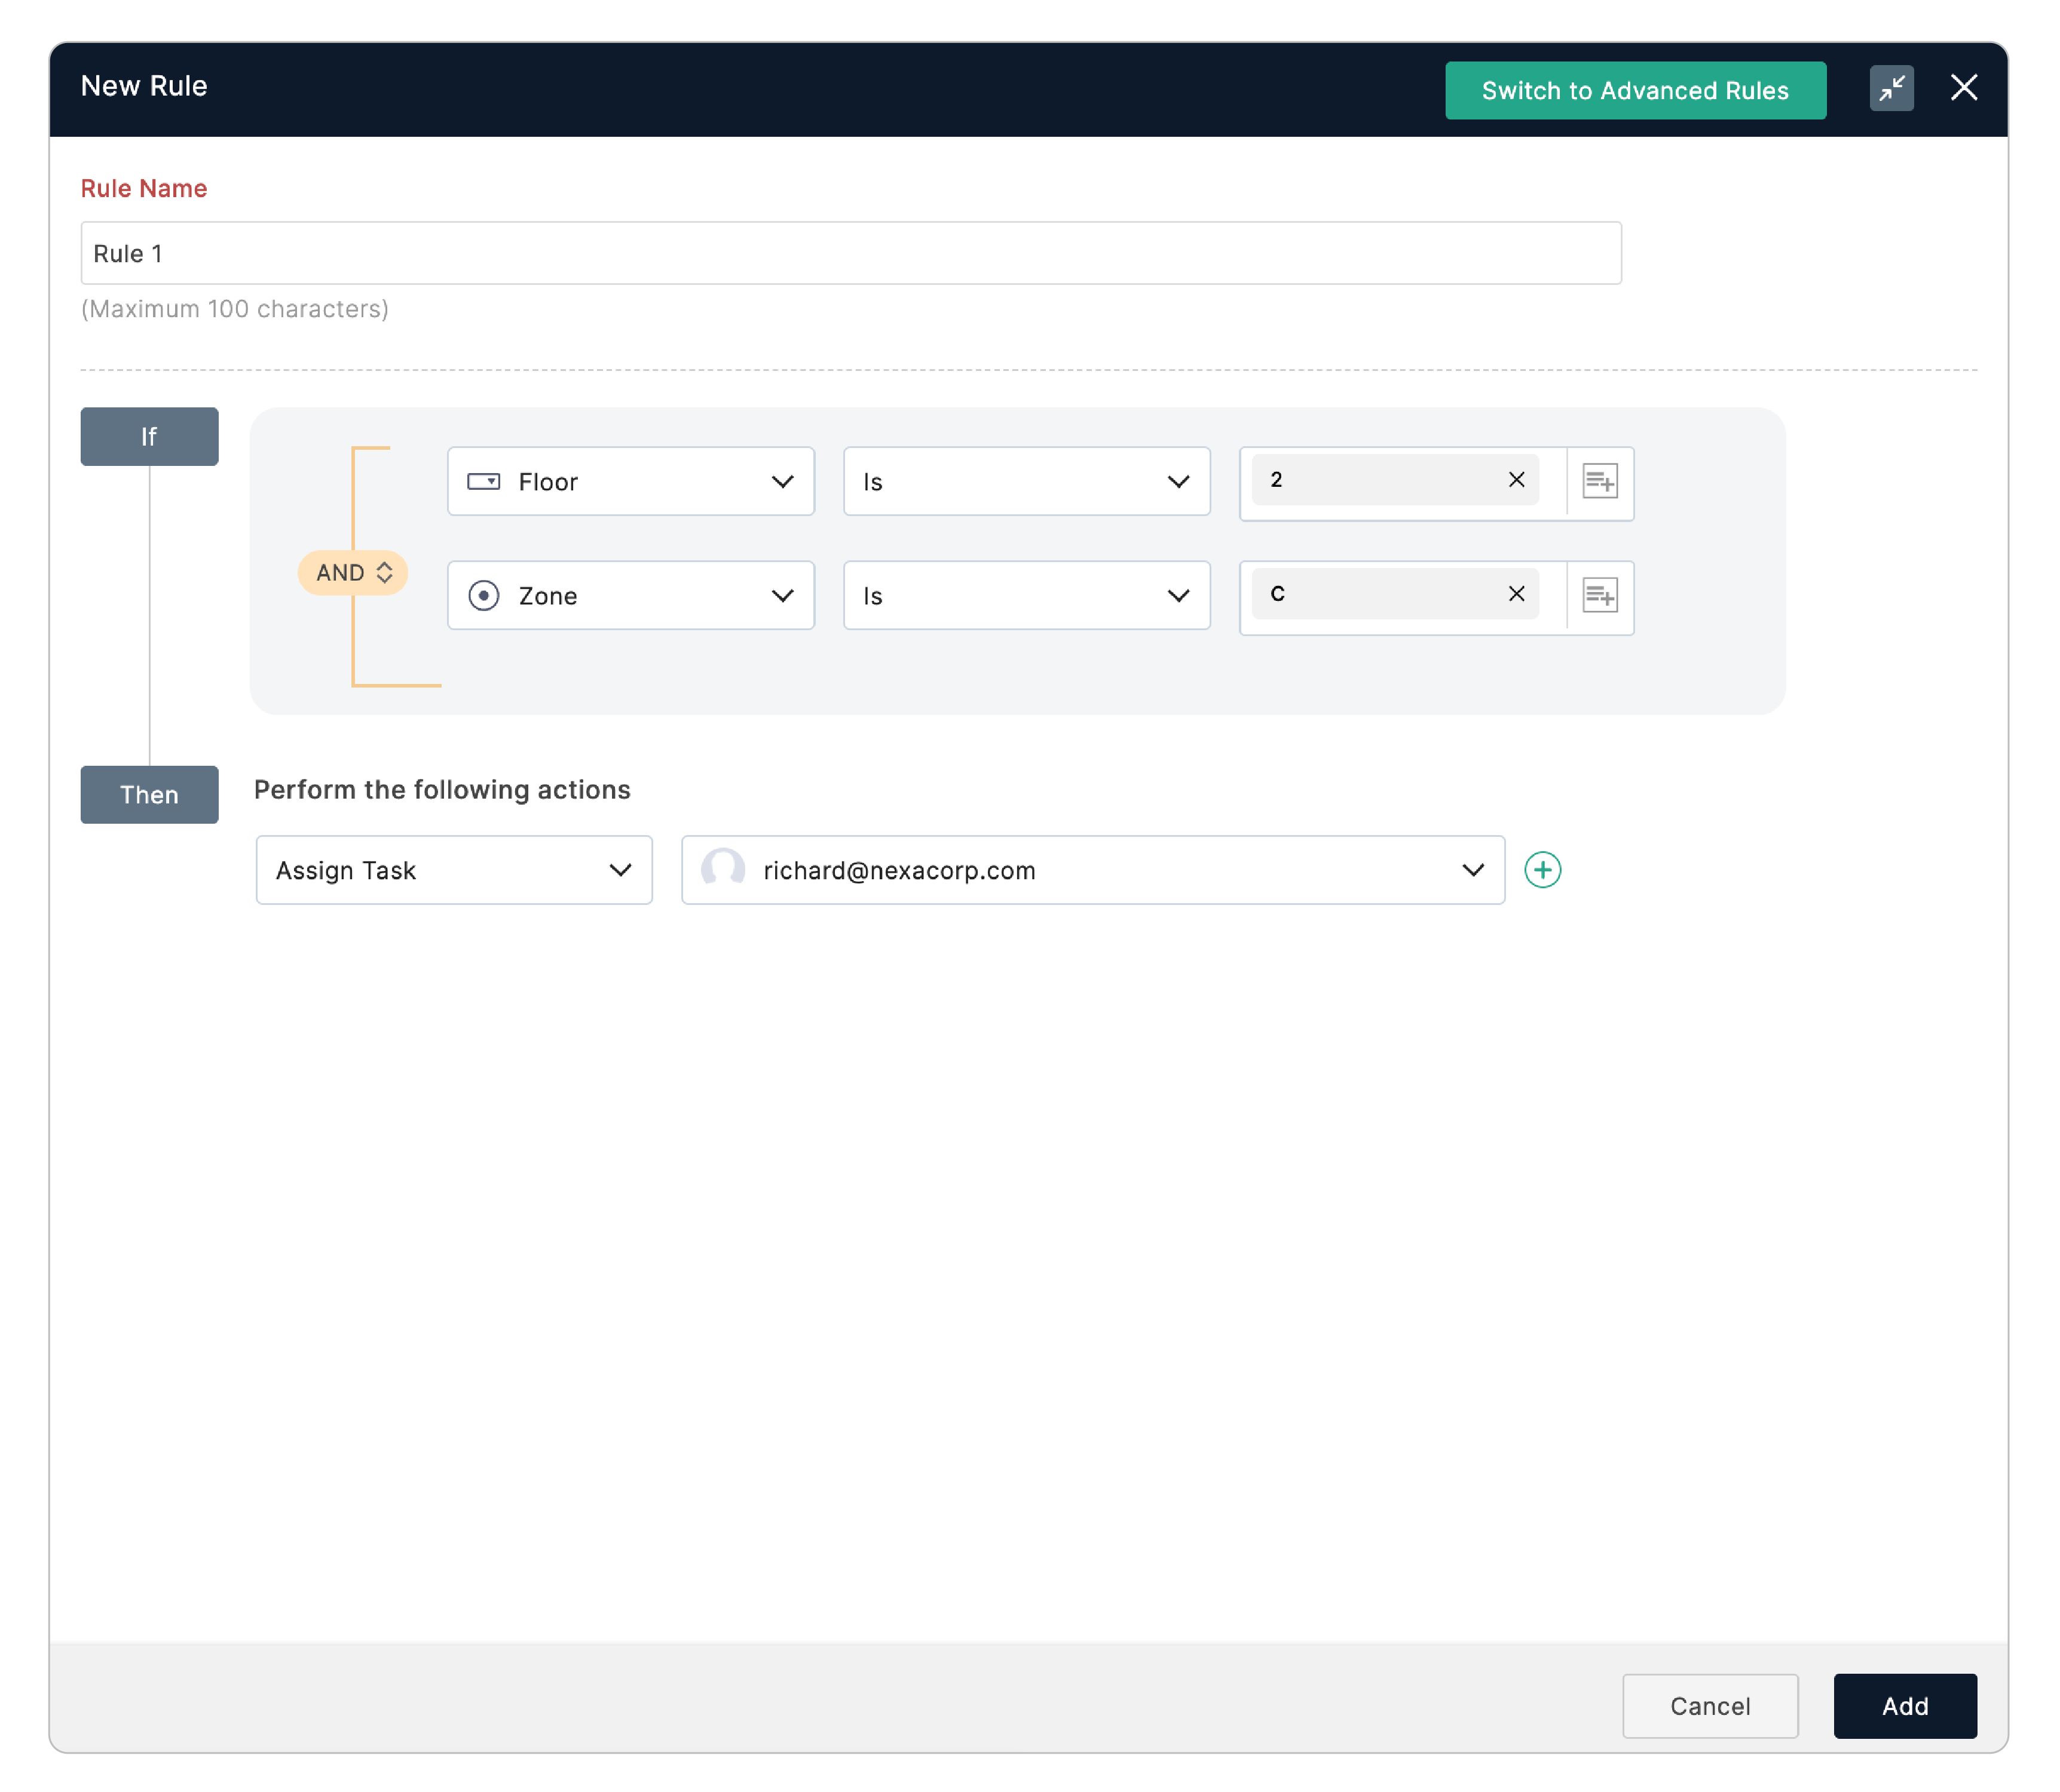Expand the Assign Task action dropdown
2060x1792 pixels.
(x=453, y=870)
